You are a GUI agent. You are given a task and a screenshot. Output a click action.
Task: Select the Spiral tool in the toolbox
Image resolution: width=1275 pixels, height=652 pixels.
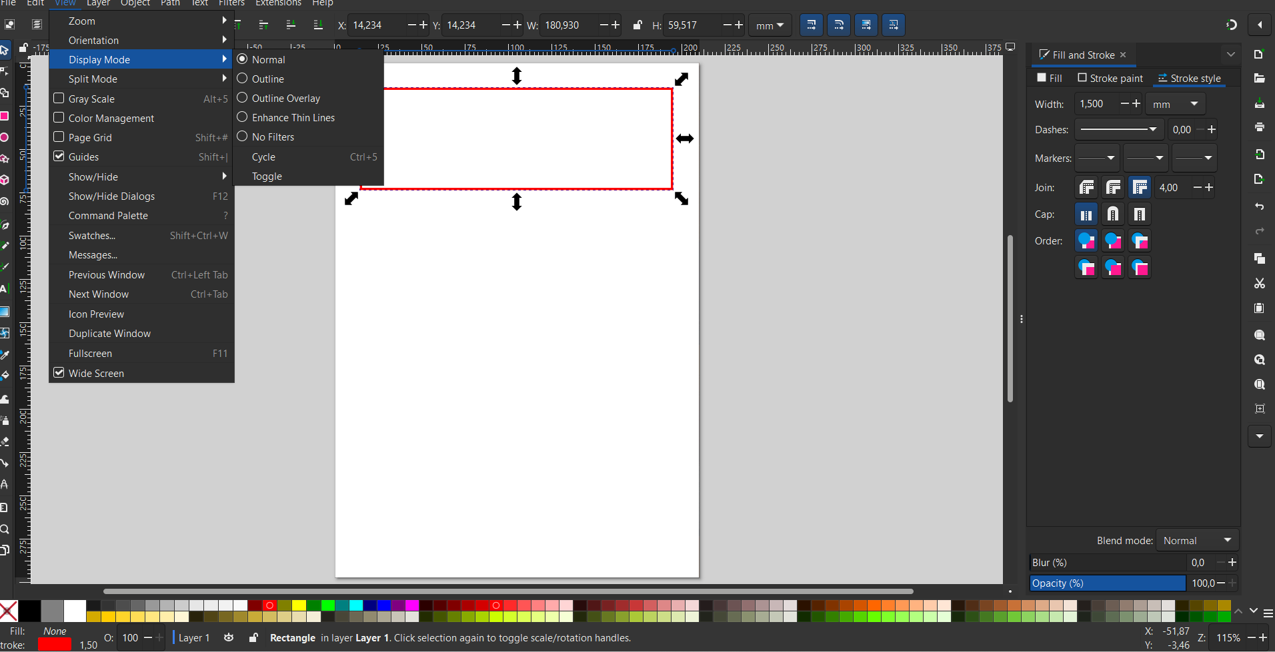pos(5,202)
